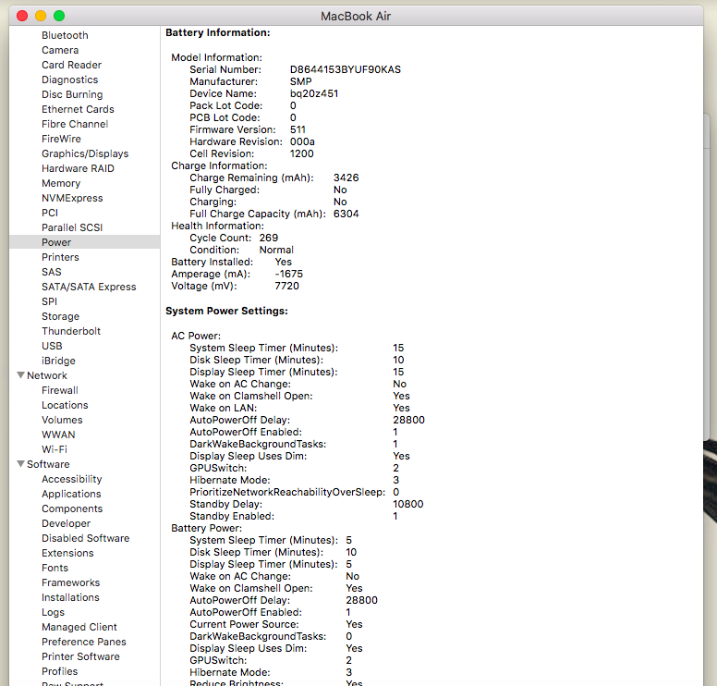Select SAS in the sidebar
The height and width of the screenshot is (686, 717).
[51, 272]
